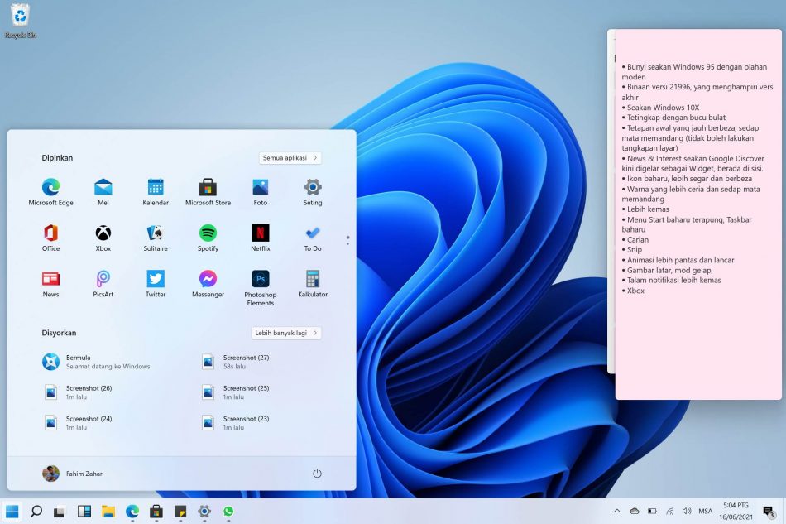786x524 pixels.
Task: Expand hidden system tray icons chevron
Action: coord(617,511)
